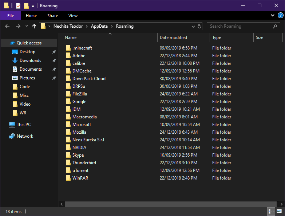Expand the ribbon with the chevron
This screenshot has height=216, width=285.
(273, 15)
